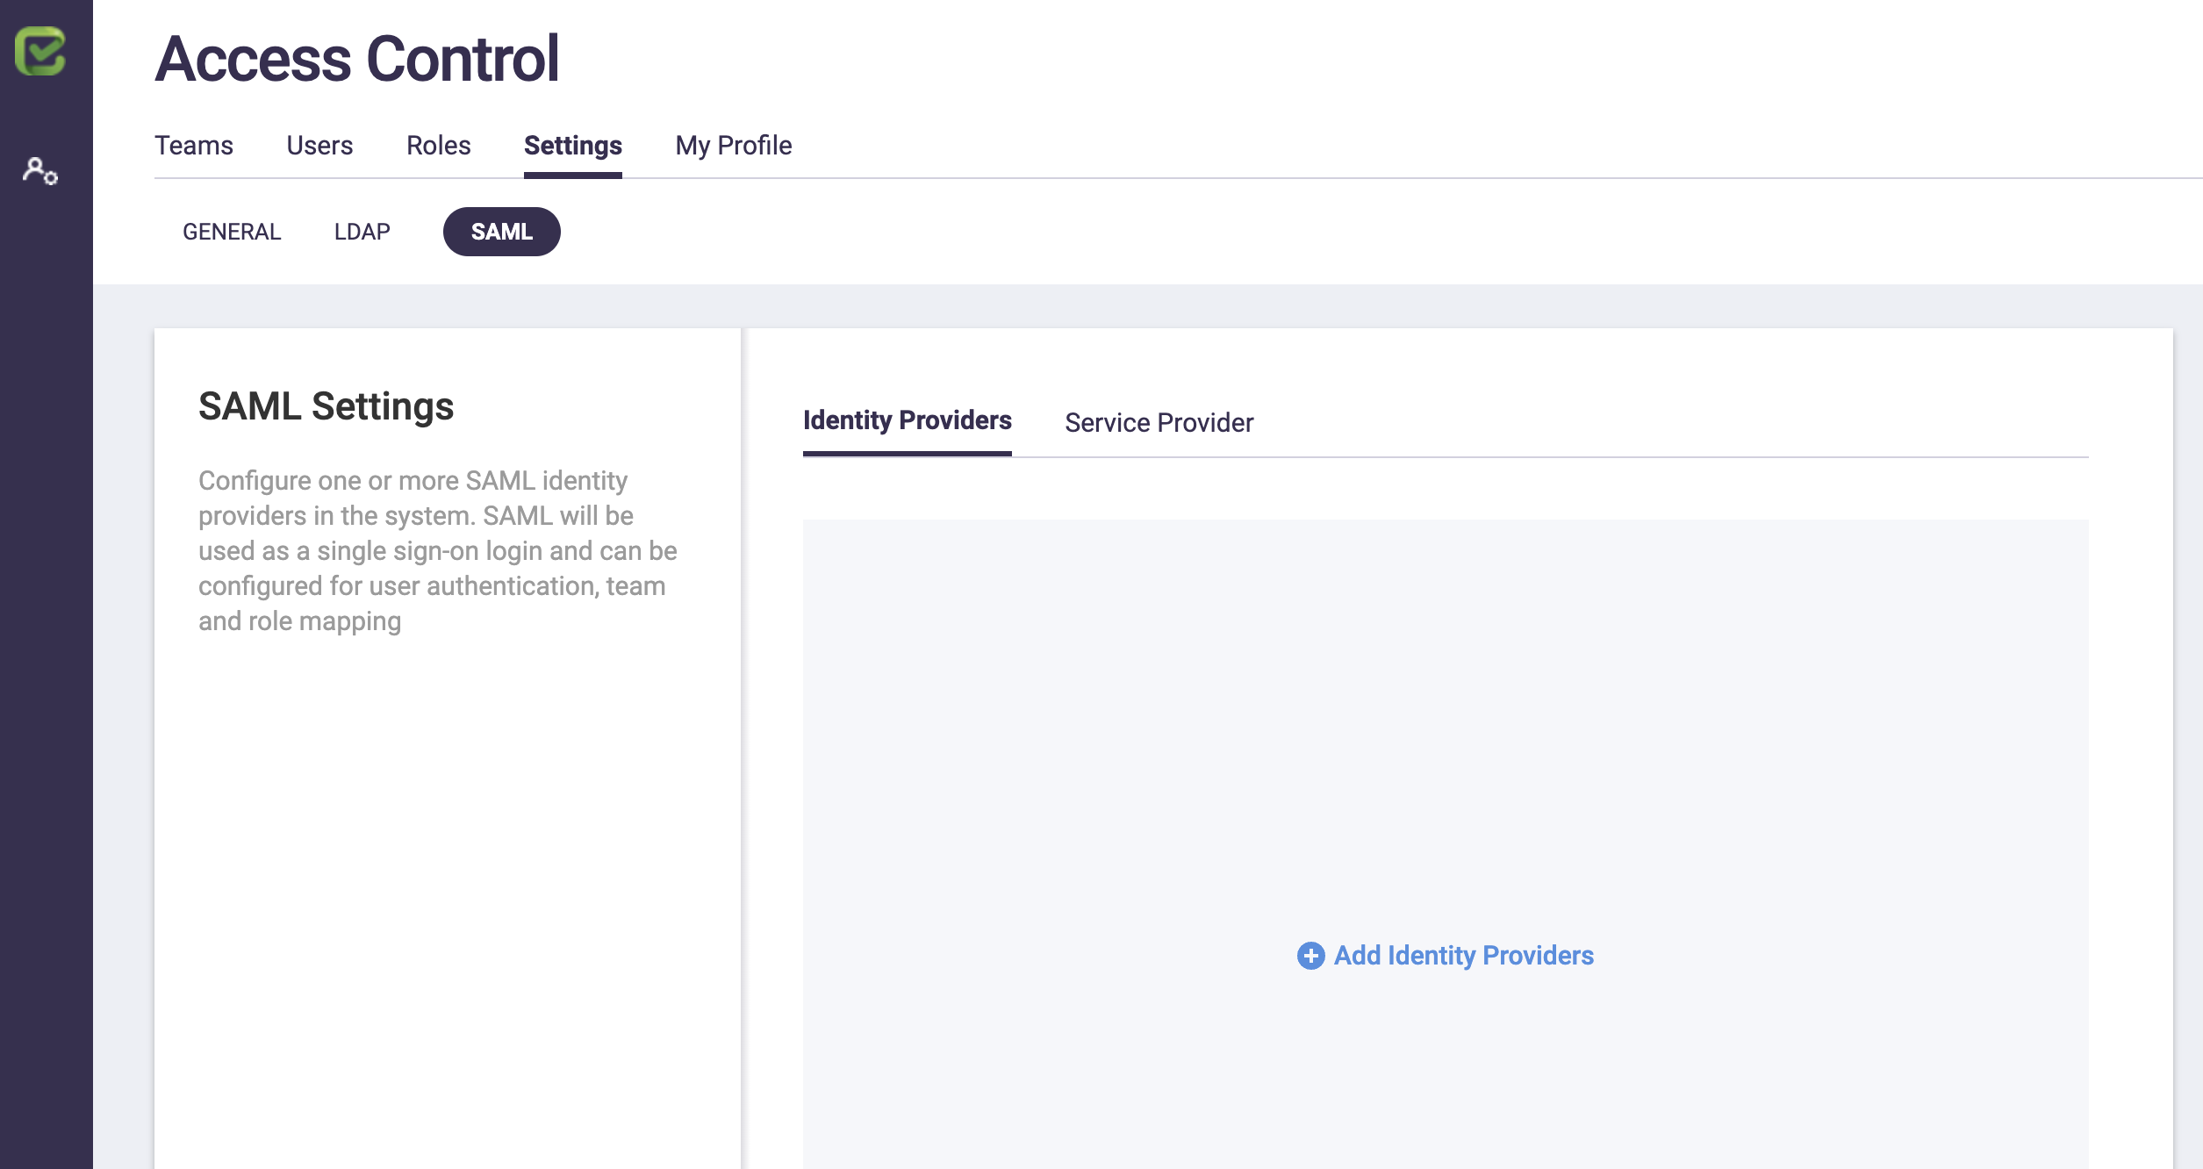Click the SAML Settings heading
This screenshot has width=2203, height=1169.
(326, 406)
